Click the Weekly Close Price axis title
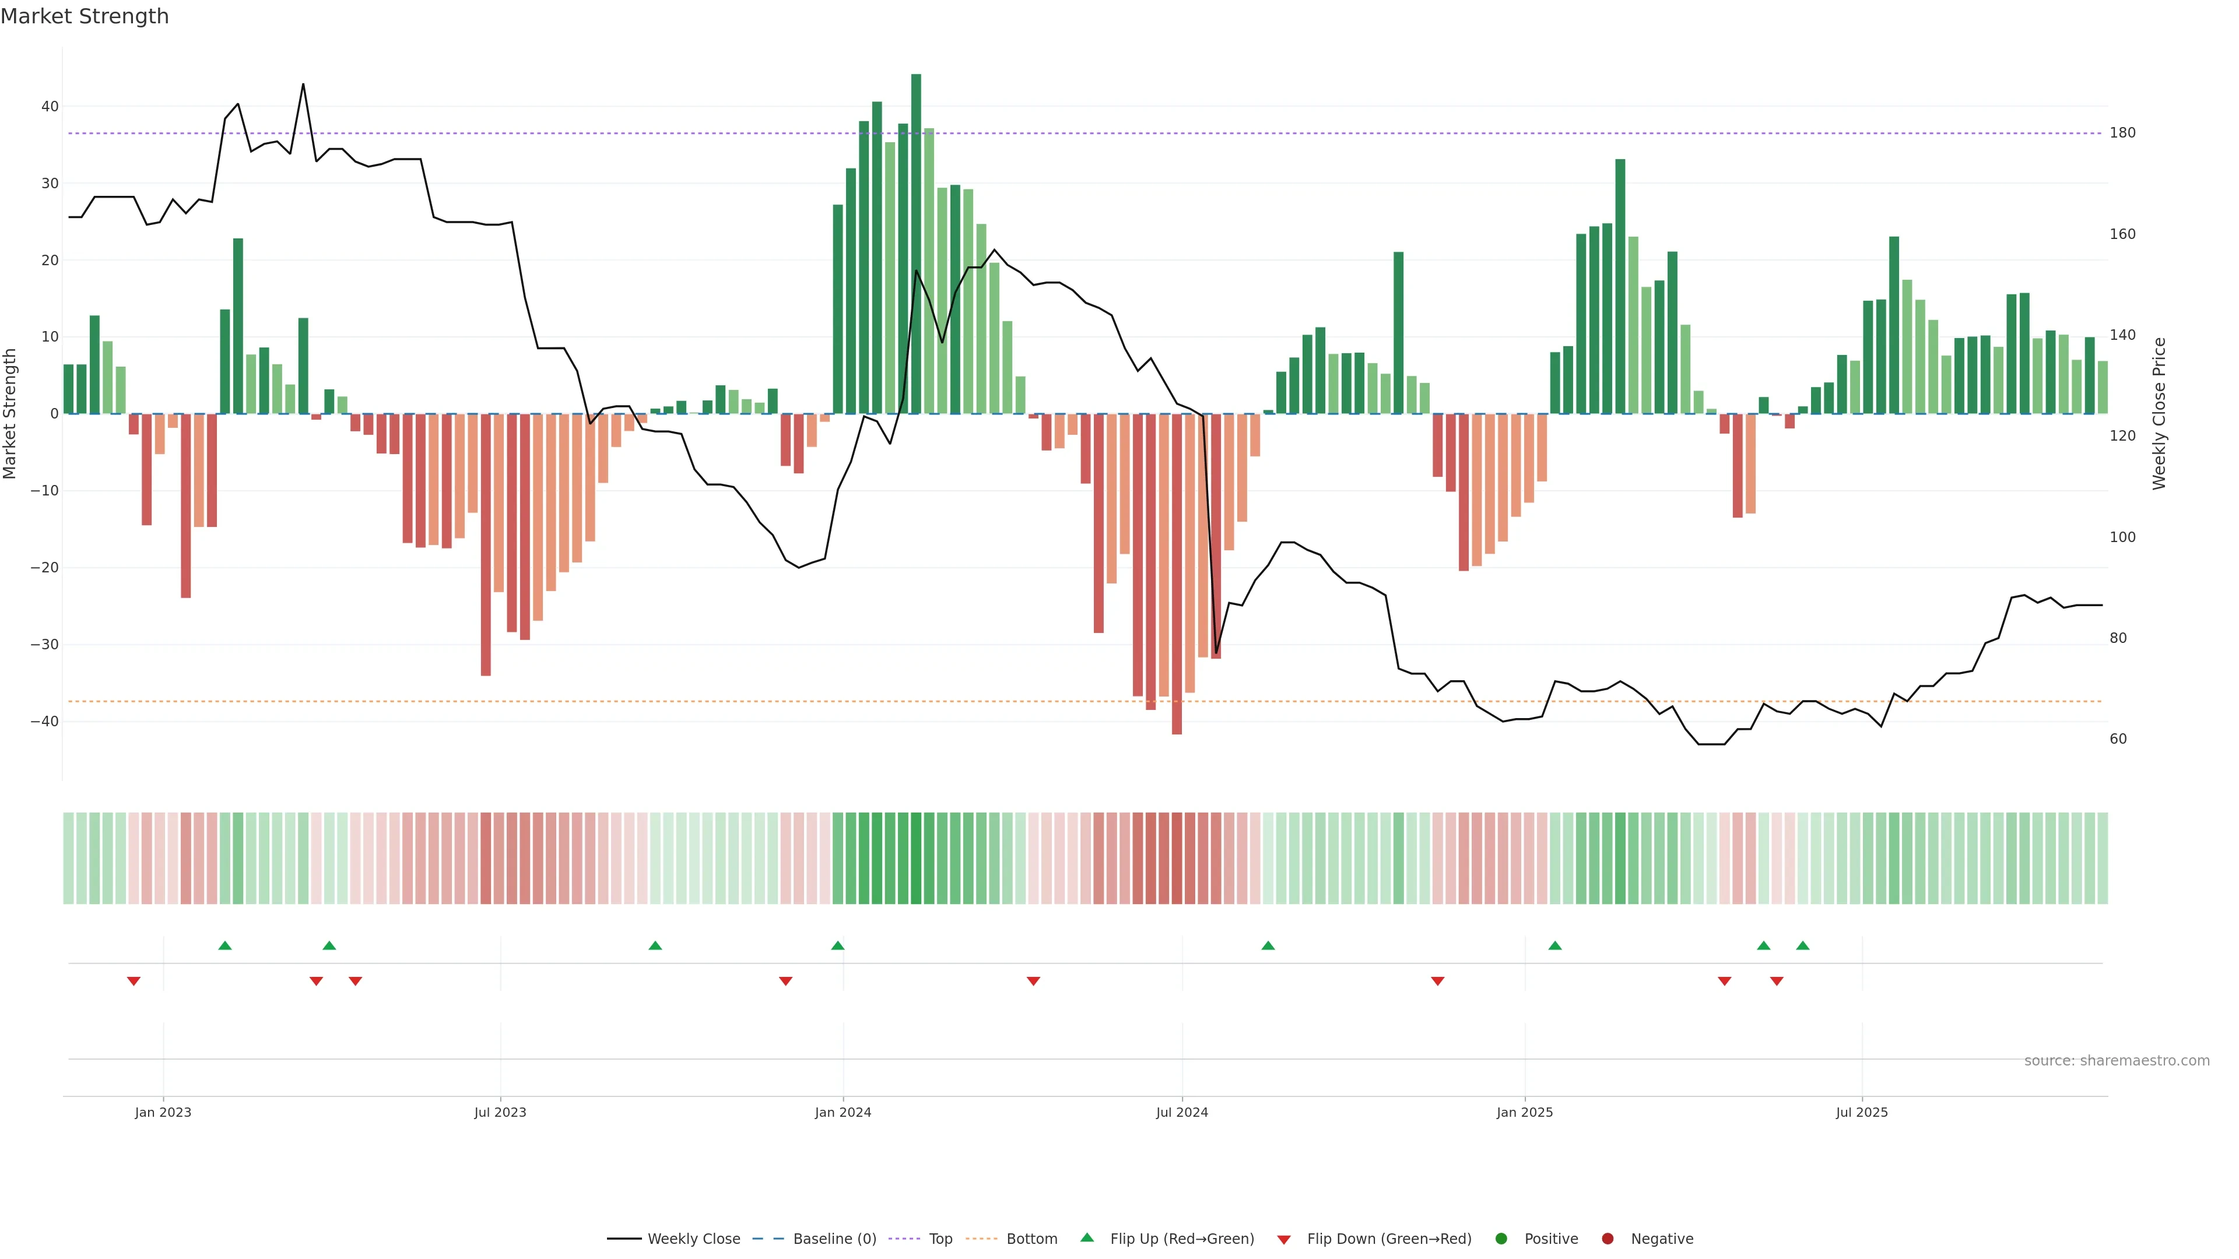This screenshot has height=1259, width=2239. pyautogui.click(x=2160, y=414)
